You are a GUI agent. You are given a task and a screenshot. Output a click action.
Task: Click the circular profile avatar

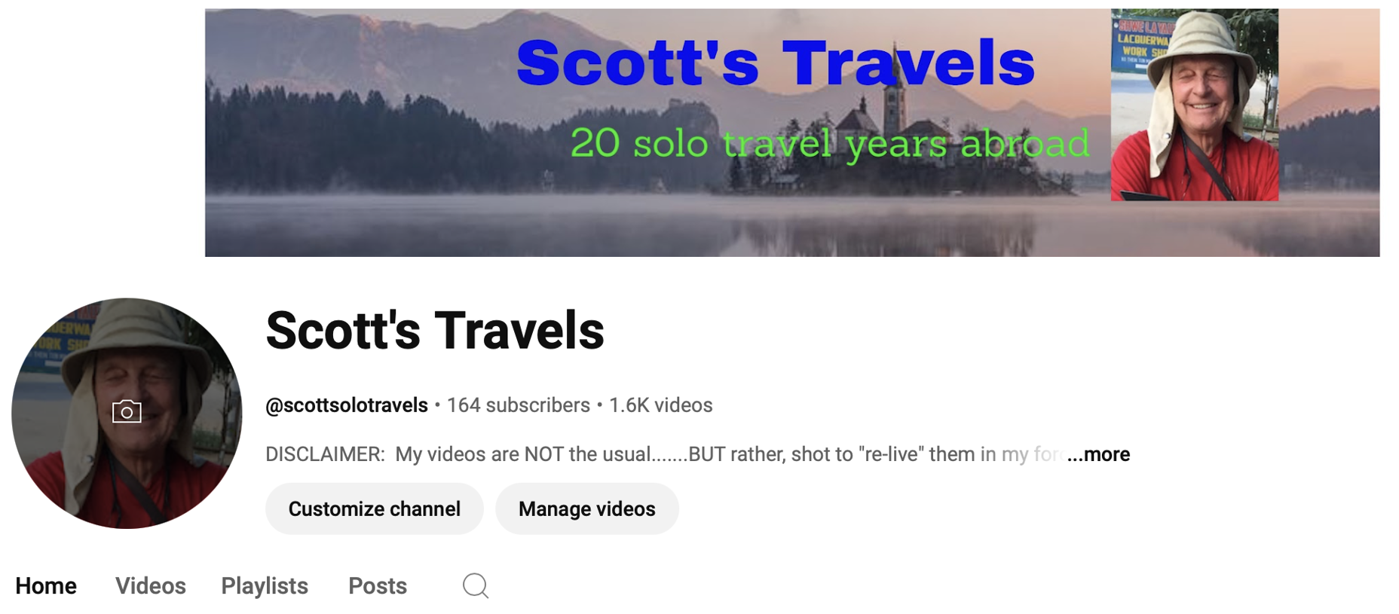pyautogui.click(x=127, y=413)
